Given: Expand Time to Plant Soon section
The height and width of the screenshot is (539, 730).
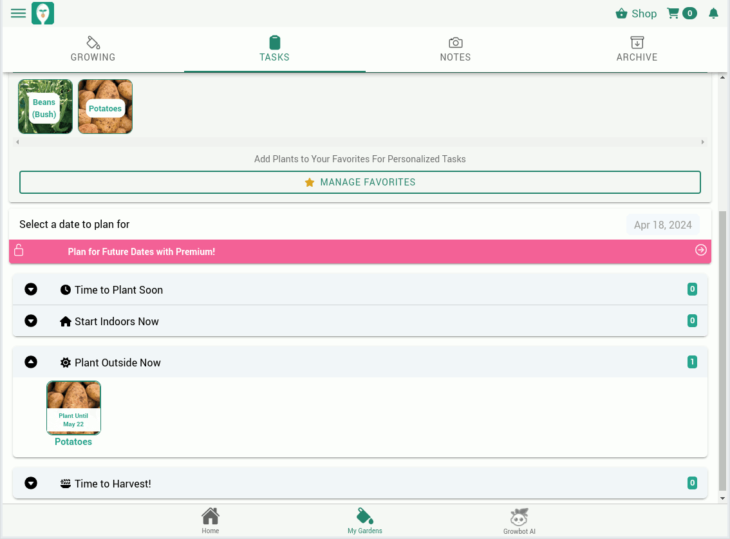Looking at the screenshot, I should coord(31,290).
